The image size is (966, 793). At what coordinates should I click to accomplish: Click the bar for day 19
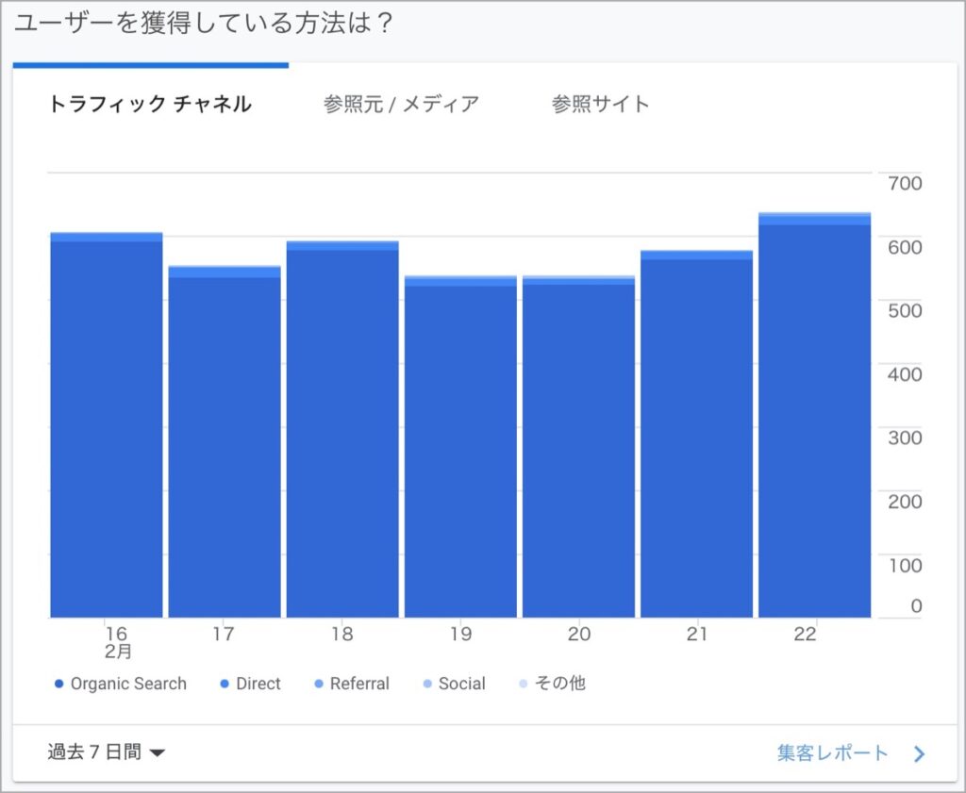point(460,446)
